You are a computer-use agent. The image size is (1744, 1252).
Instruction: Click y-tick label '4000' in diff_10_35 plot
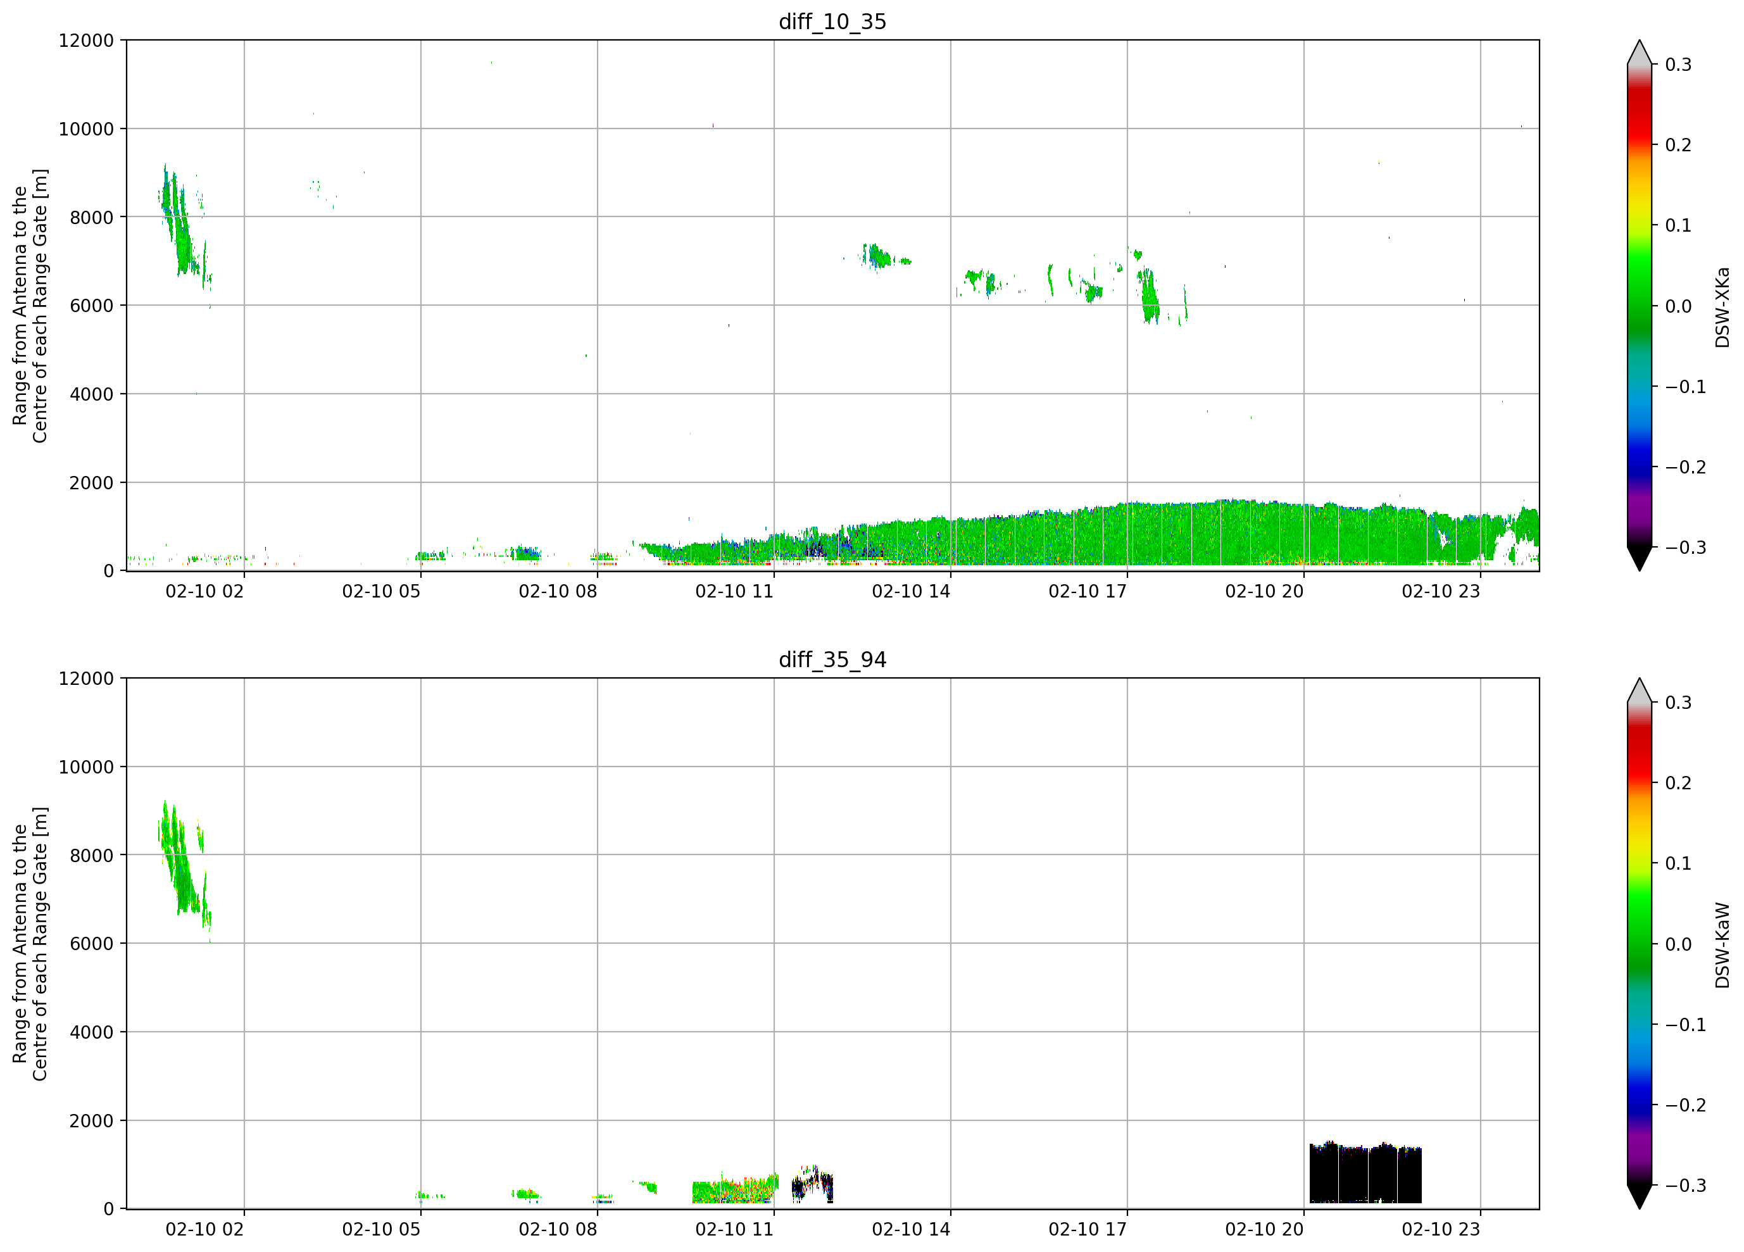point(92,394)
